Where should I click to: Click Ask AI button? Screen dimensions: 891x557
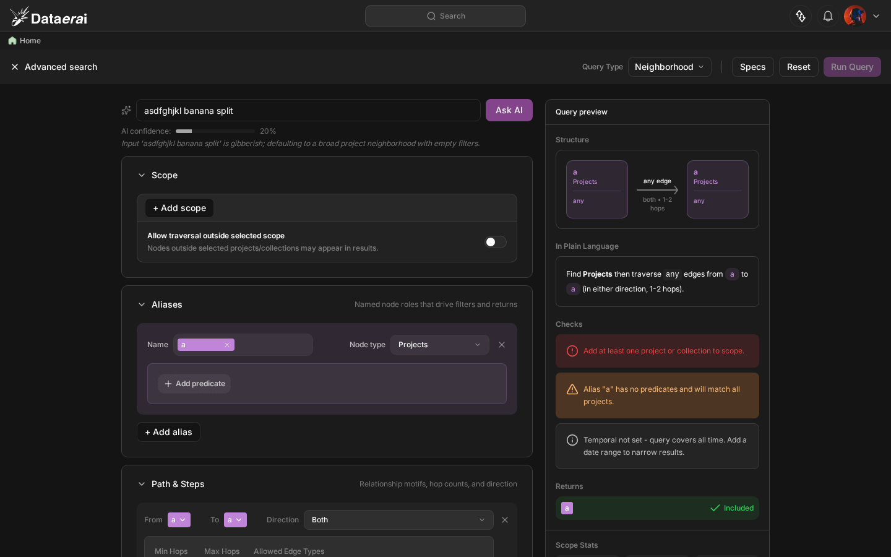point(509,110)
